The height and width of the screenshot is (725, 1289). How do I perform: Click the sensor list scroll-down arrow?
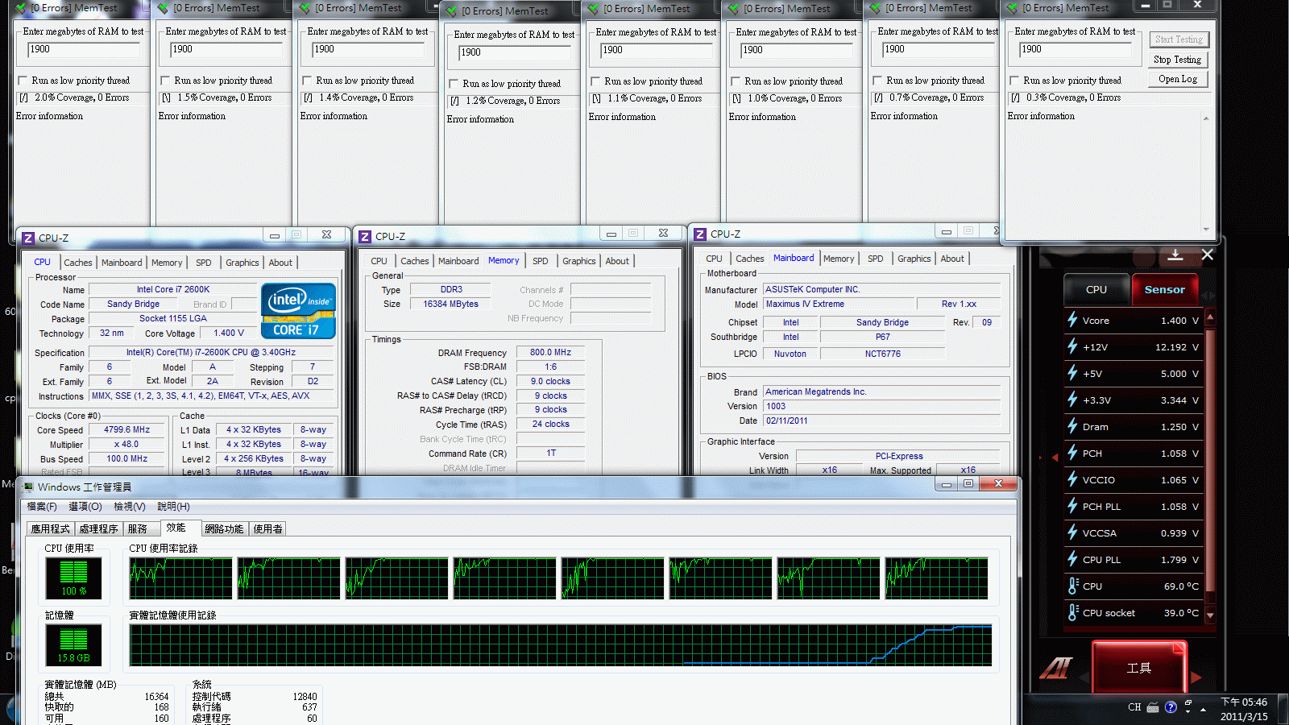pos(1210,615)
